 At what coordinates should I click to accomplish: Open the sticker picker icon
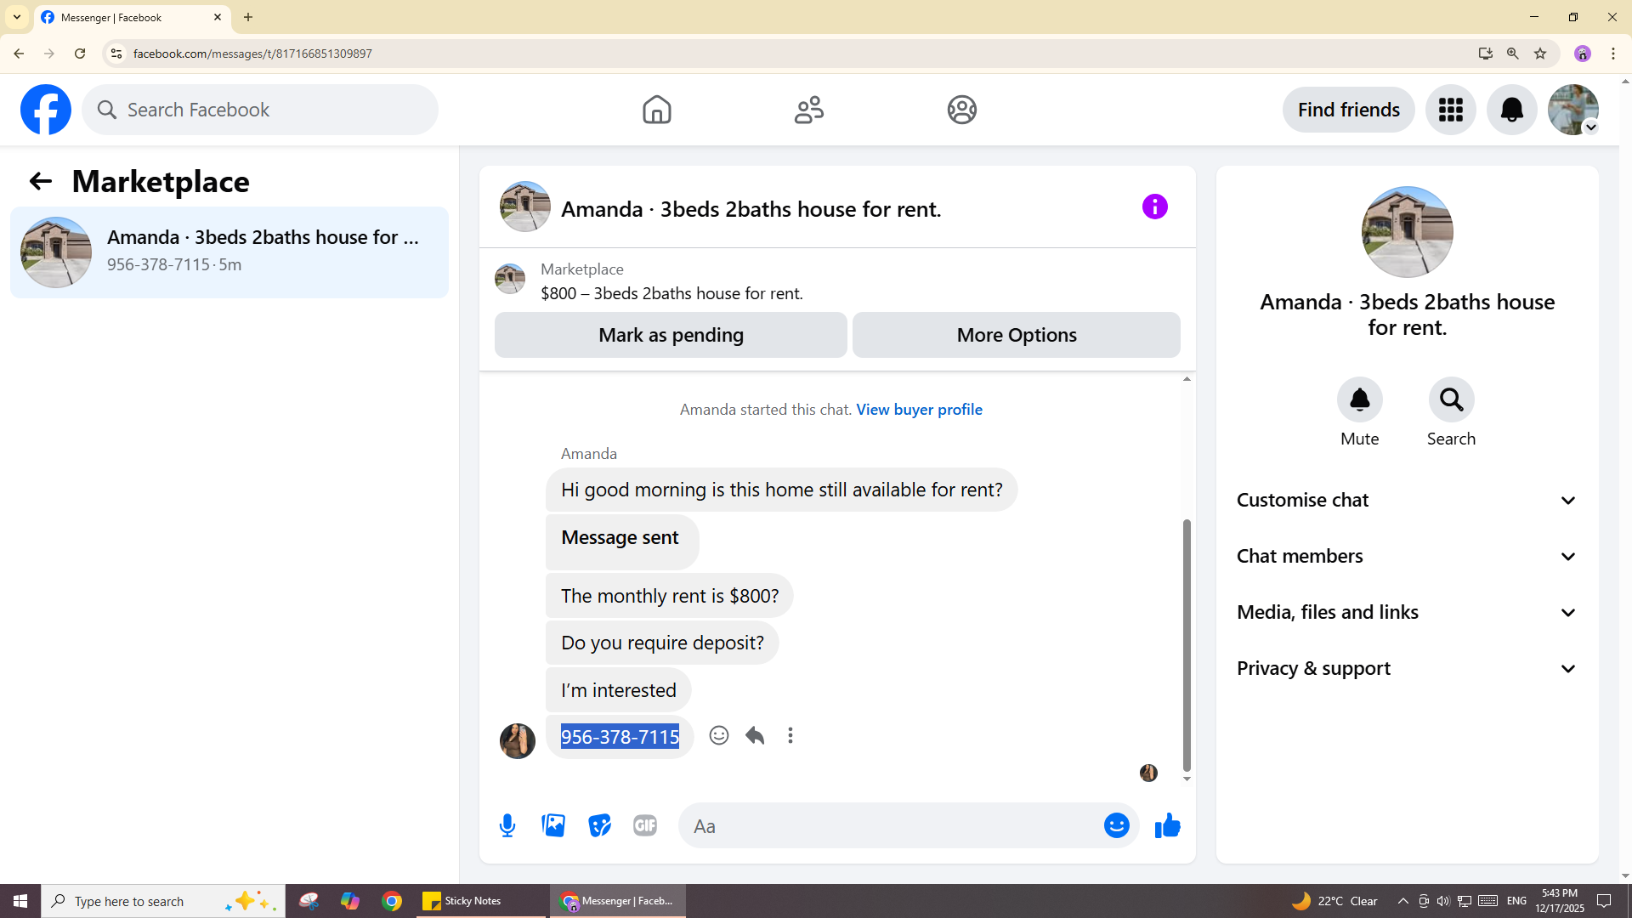point(599,825)
